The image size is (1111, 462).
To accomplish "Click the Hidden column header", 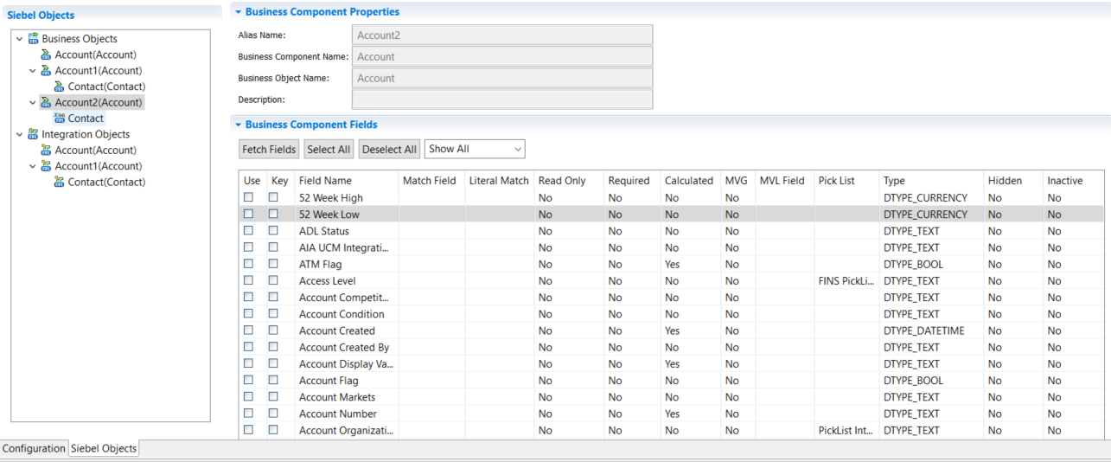I will [1013, 181].
